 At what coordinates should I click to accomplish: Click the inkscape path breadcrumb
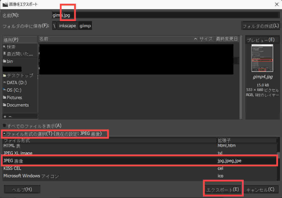click(67, 26)
